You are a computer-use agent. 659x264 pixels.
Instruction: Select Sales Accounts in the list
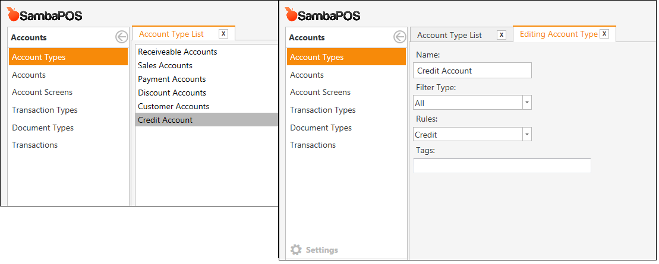[x=165, y=65]
